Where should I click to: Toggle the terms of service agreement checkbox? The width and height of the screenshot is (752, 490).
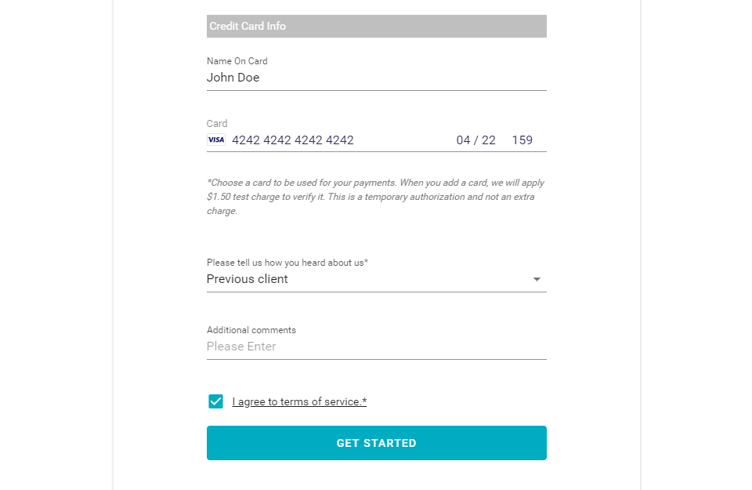(x=215, y=401)
